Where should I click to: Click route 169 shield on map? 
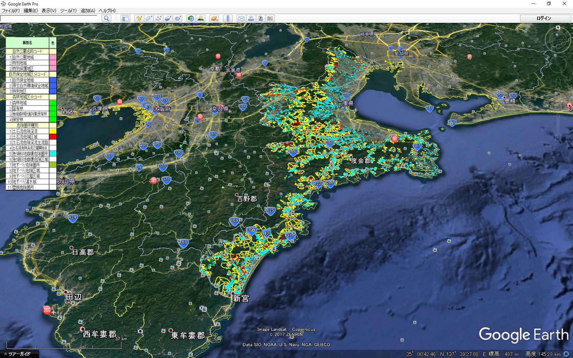(x=234, y=221)
